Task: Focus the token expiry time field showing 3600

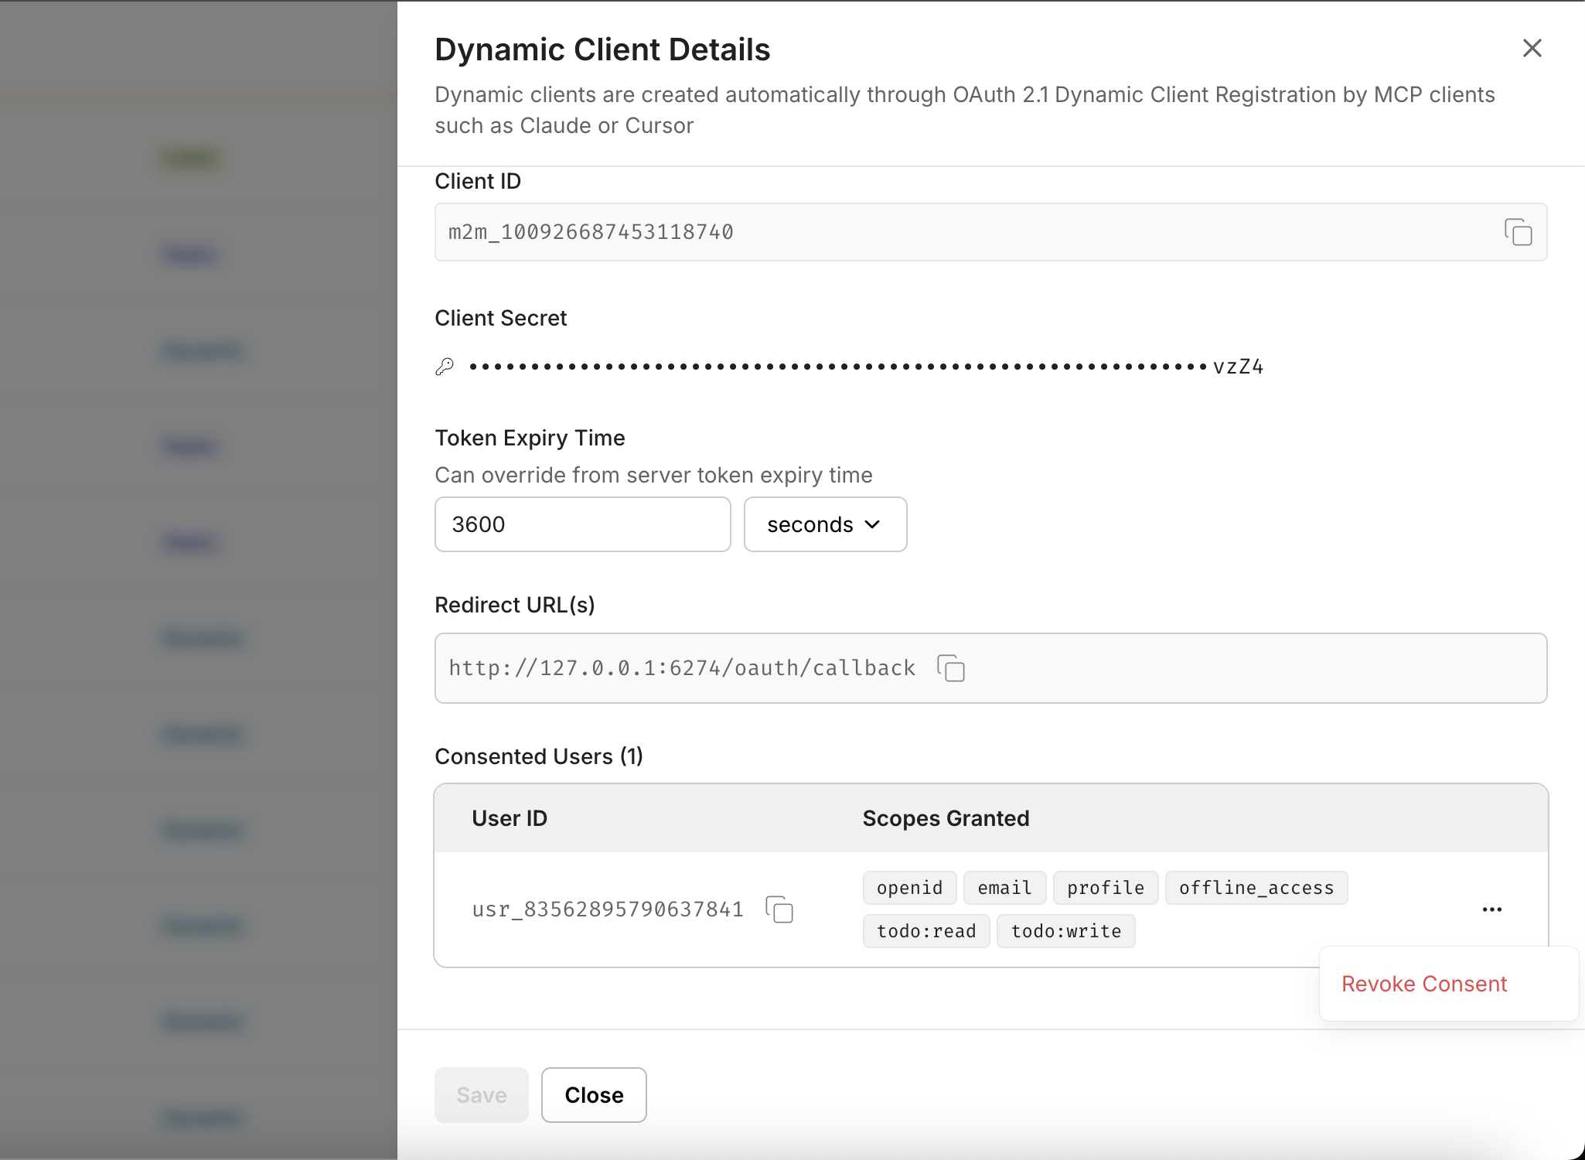Action: (x=582, y=524)
